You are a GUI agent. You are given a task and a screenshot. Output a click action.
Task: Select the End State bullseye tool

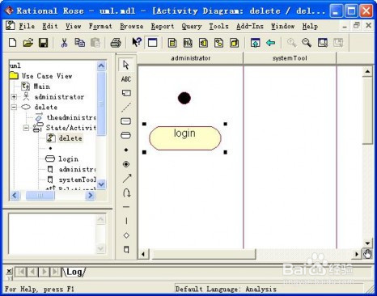coord(126,164)
